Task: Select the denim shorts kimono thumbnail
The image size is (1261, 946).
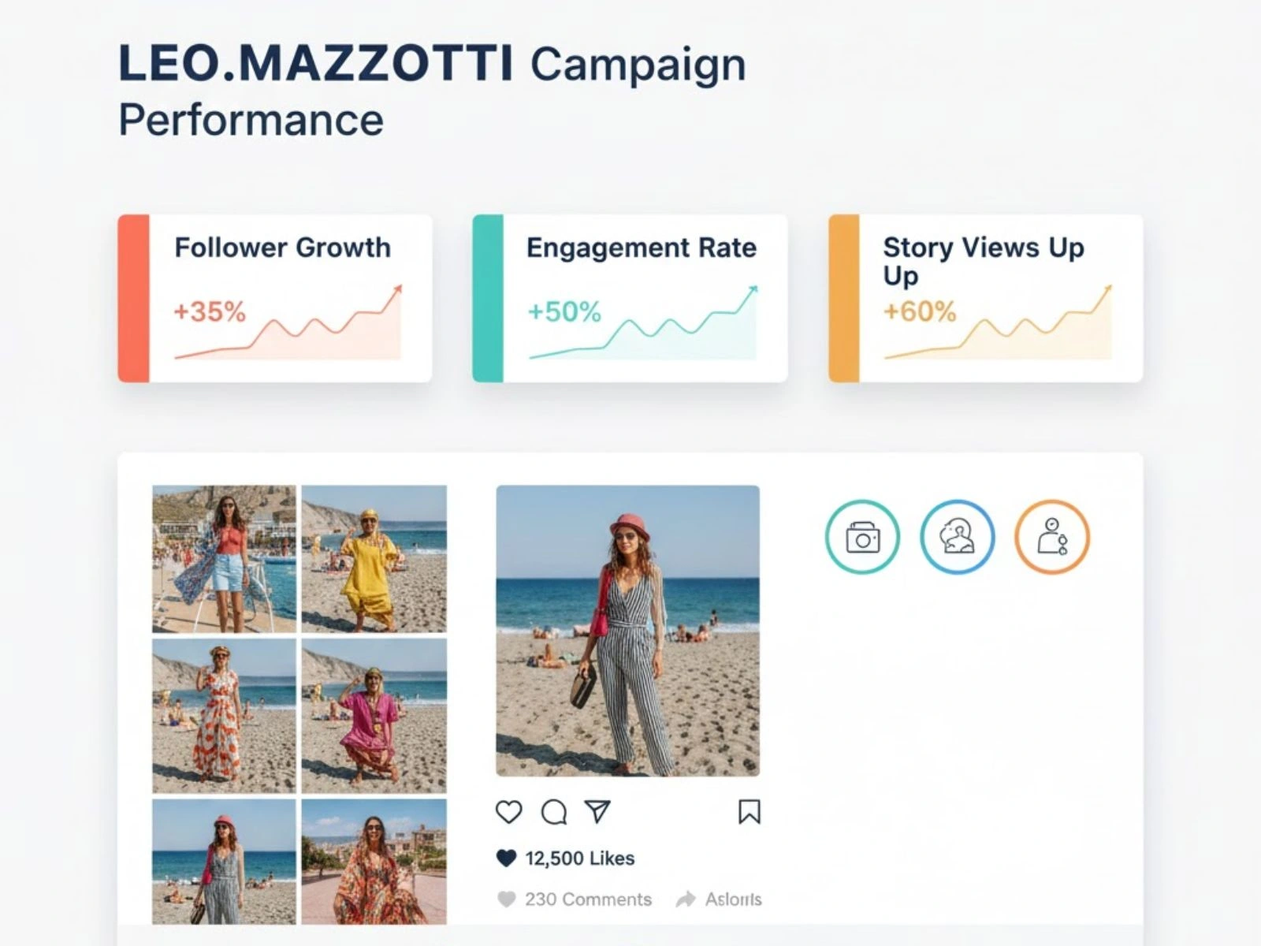Action: [224, 559]
